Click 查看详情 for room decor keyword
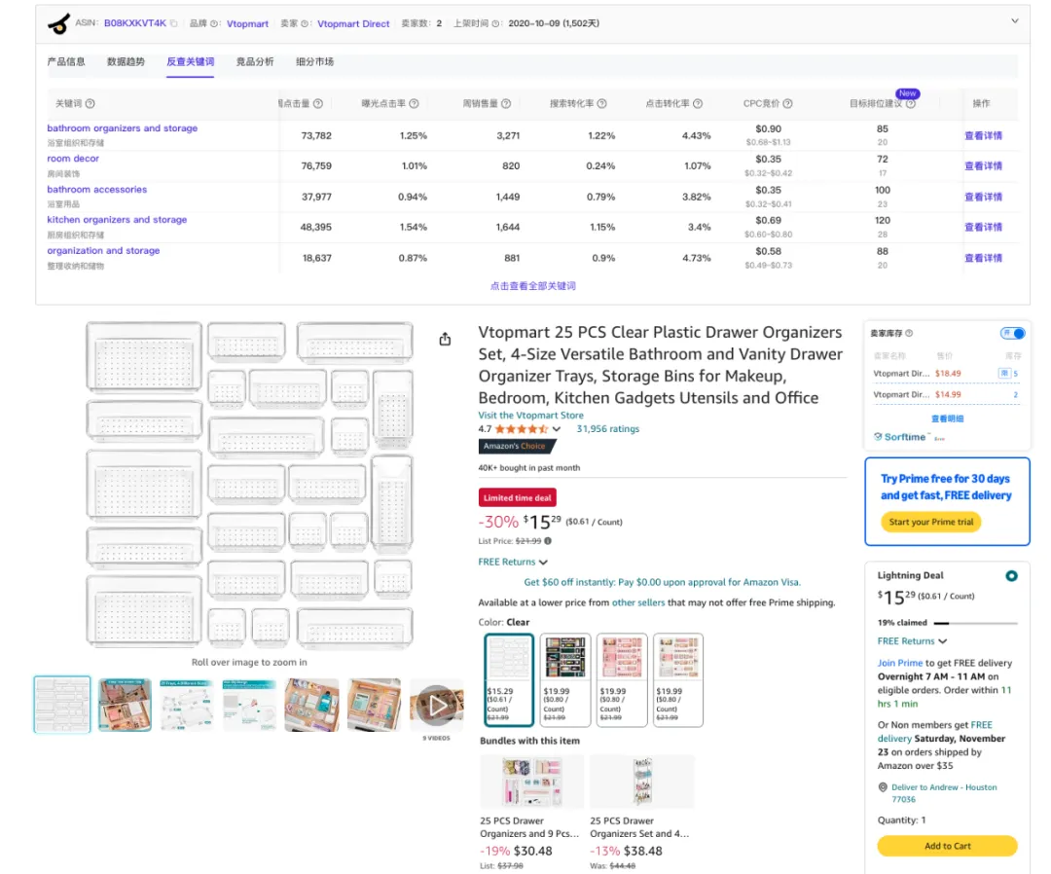Image resolution: width=1051 pixels, height=874 pixels. coord(983,166)
